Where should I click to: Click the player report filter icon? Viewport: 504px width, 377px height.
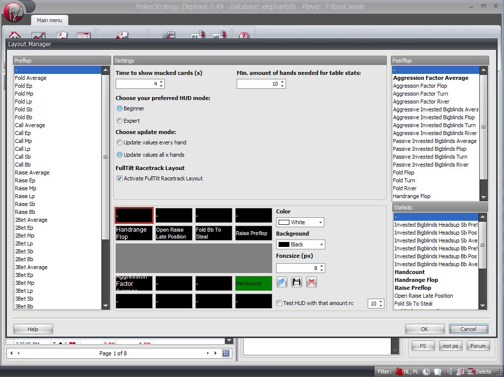(460, 372)
